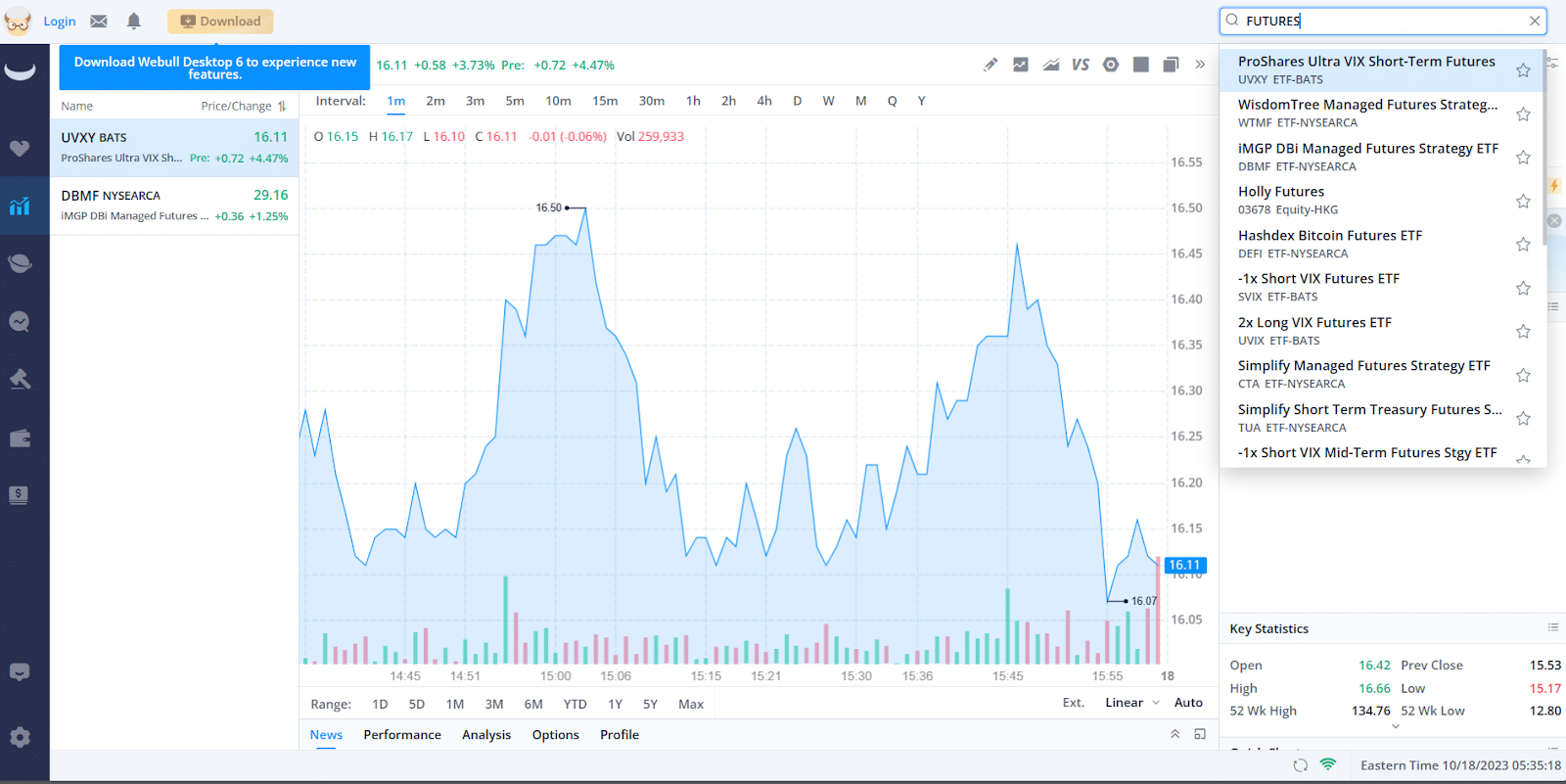The width and height of the screenshot is (1566, 784).
Task: Open the VS compare tool
Action: click(x=1081, y=65)
